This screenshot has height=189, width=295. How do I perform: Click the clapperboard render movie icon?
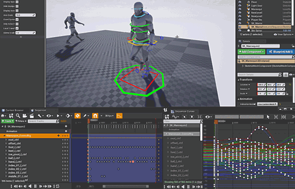32,116
